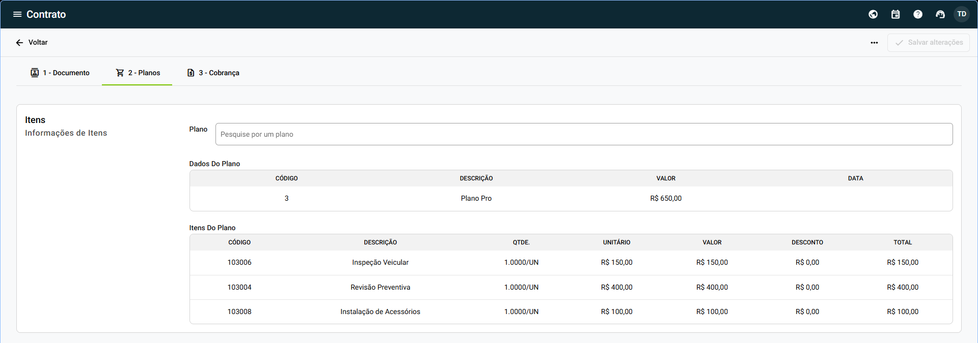Click the Inspeção Veicular item row
978x343 pixels.
coord(380,263)
